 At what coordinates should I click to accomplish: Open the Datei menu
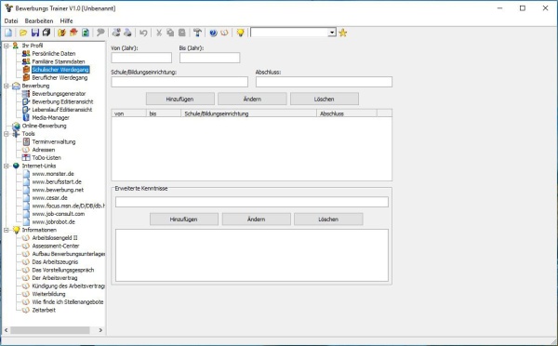click(x=11, y=21)
